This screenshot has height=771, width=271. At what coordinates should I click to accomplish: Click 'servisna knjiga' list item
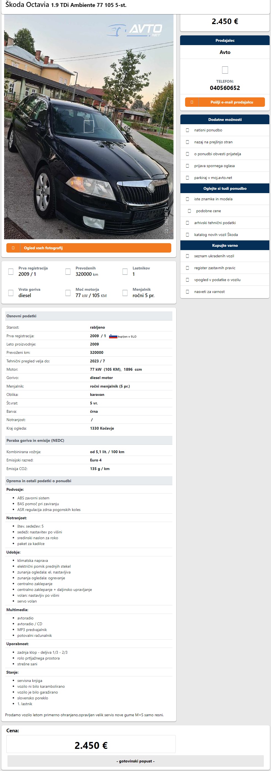(x=30, y=681)
